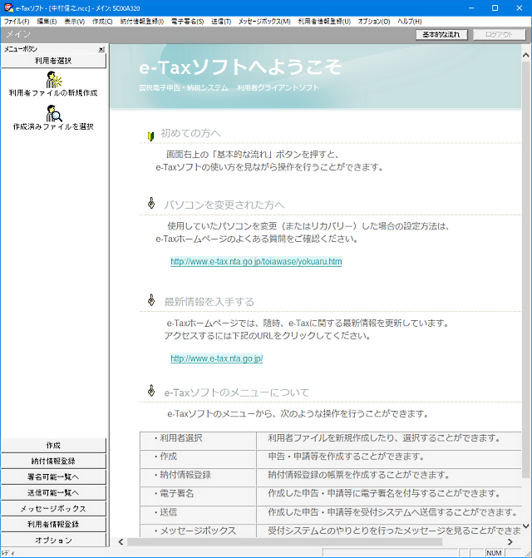532x558 pixels.
Task: Open 送信可能一覧へ in the sidebar
Action: click(x=53, y=492)
